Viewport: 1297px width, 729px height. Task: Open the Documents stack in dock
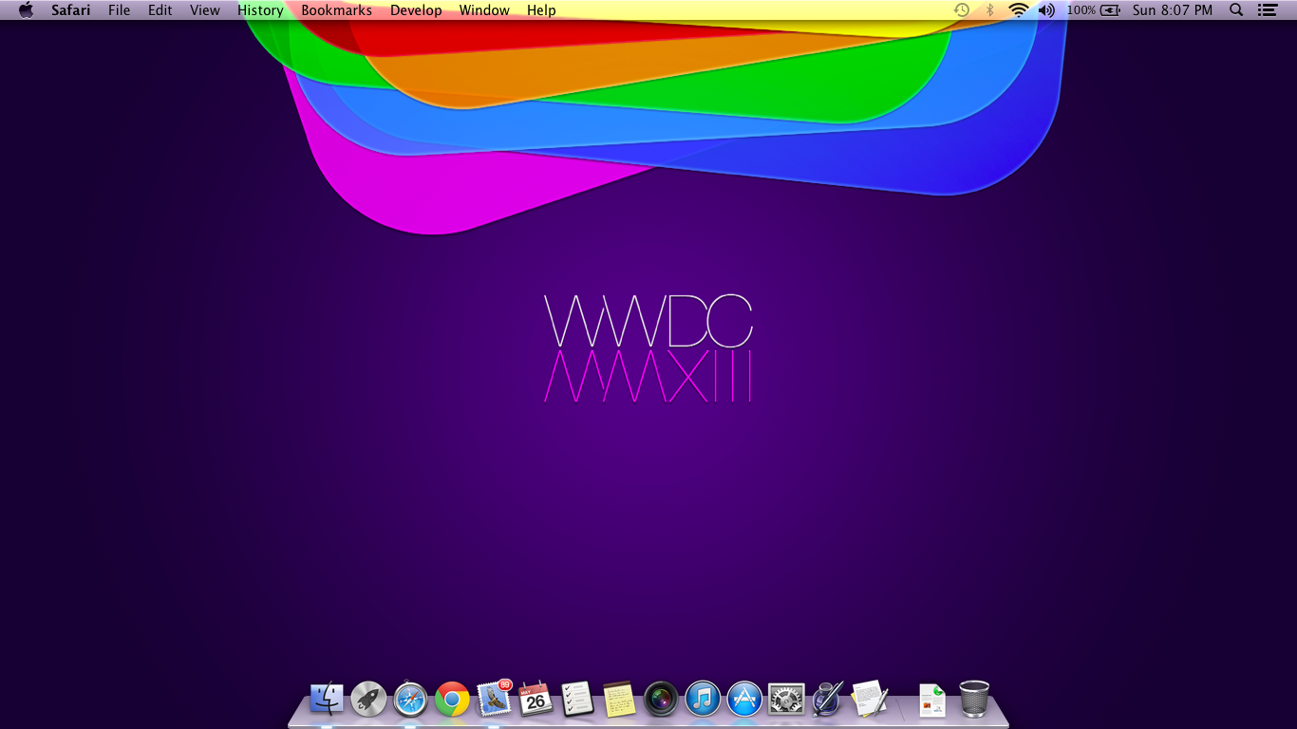tap(932, 701)
